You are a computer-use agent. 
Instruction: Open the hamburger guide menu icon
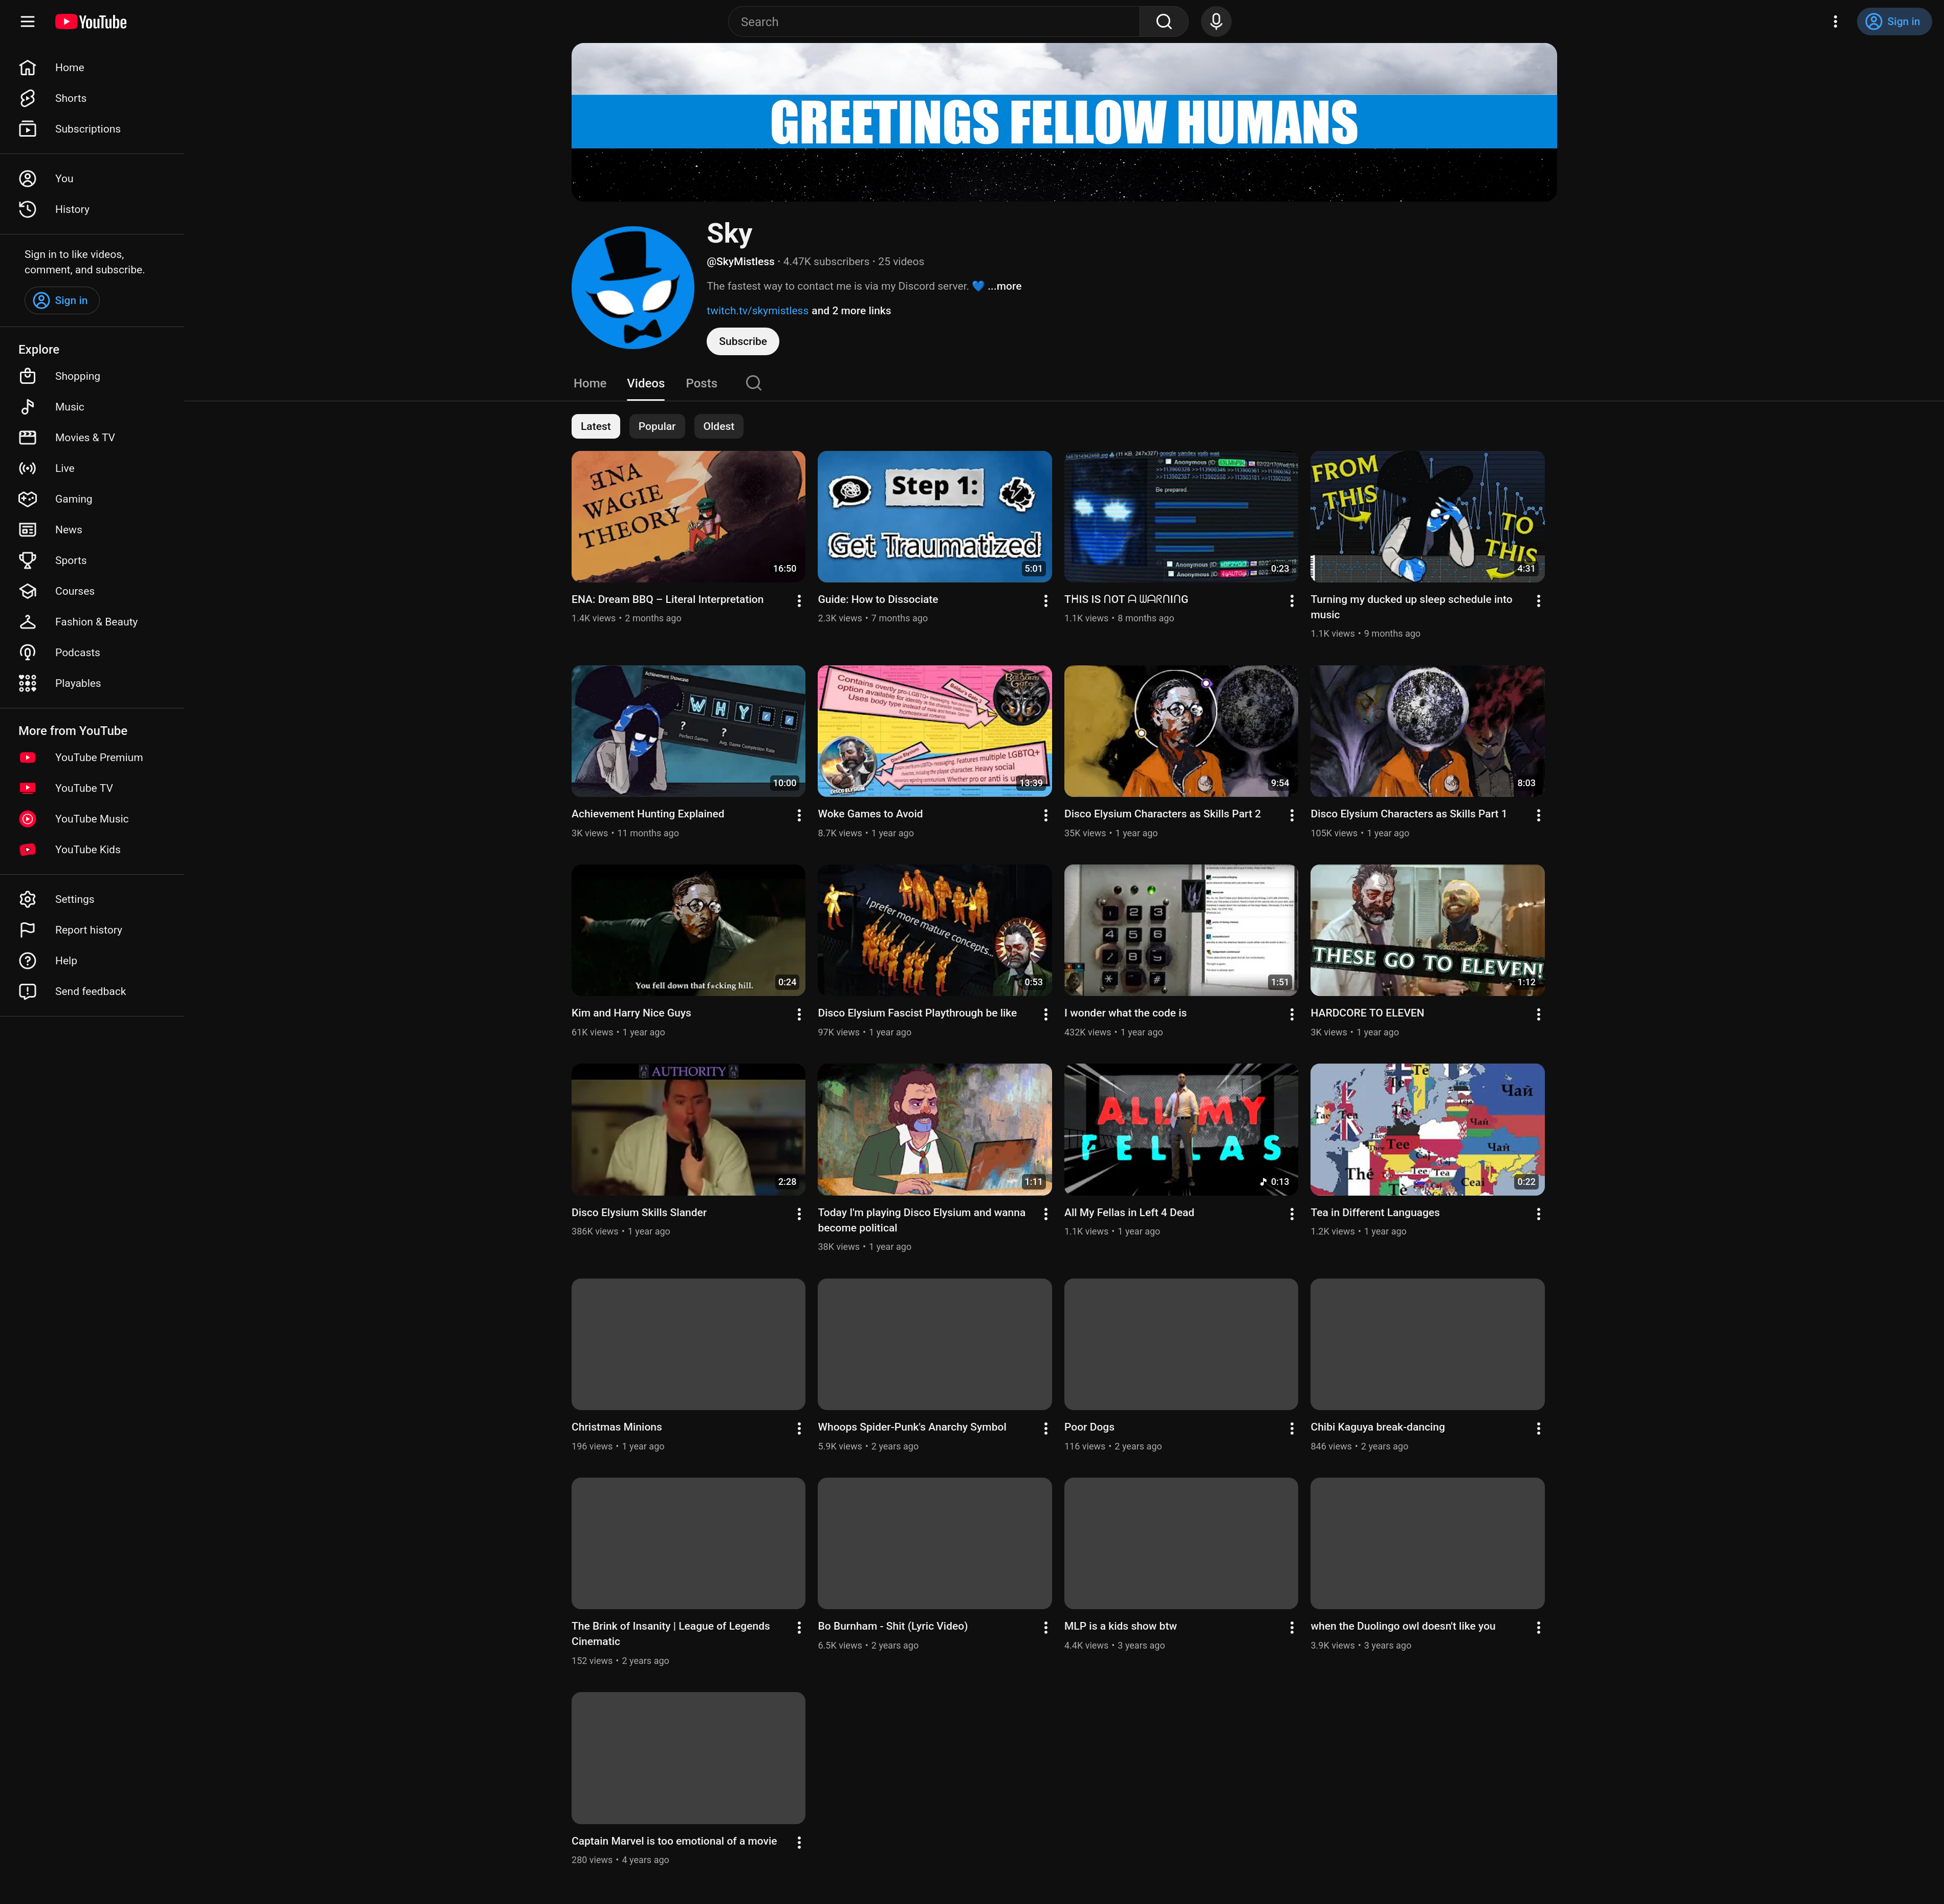tap(27, 22)
